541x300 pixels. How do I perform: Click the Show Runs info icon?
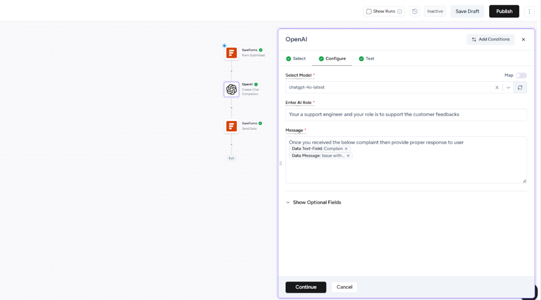pos(399,12)
